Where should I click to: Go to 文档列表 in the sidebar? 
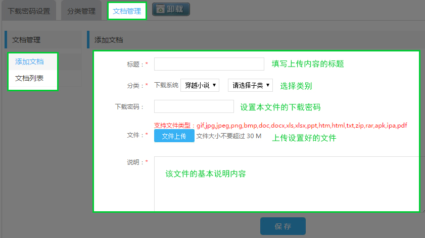pos(29,78)
